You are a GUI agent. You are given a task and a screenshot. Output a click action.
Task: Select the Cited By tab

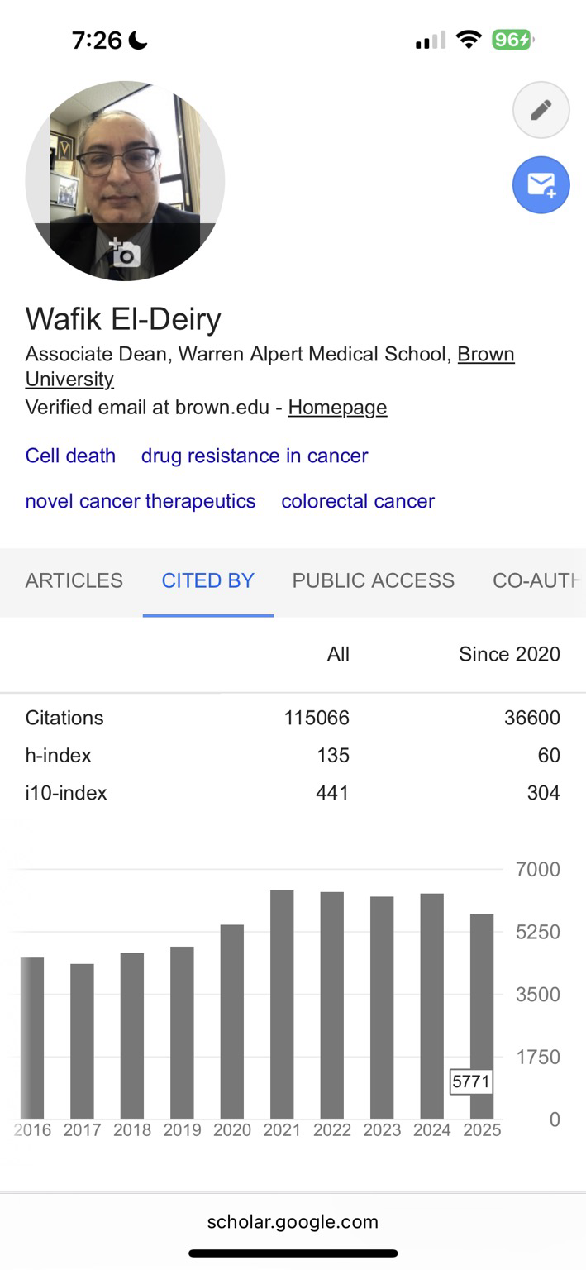[x=207, y=580]
